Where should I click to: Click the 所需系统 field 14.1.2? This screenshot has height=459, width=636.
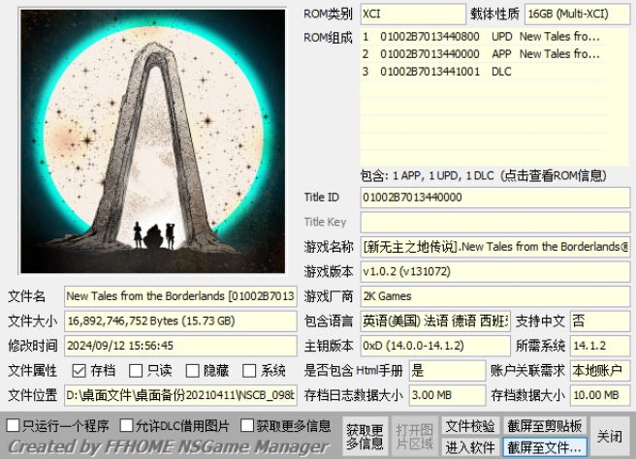600,346
